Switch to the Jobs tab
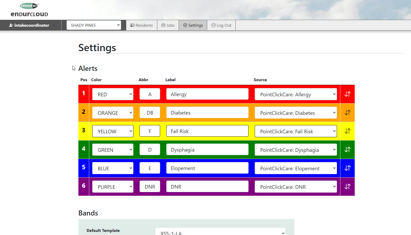The width and height of the screenshot is (411, 235). (168, 25)
